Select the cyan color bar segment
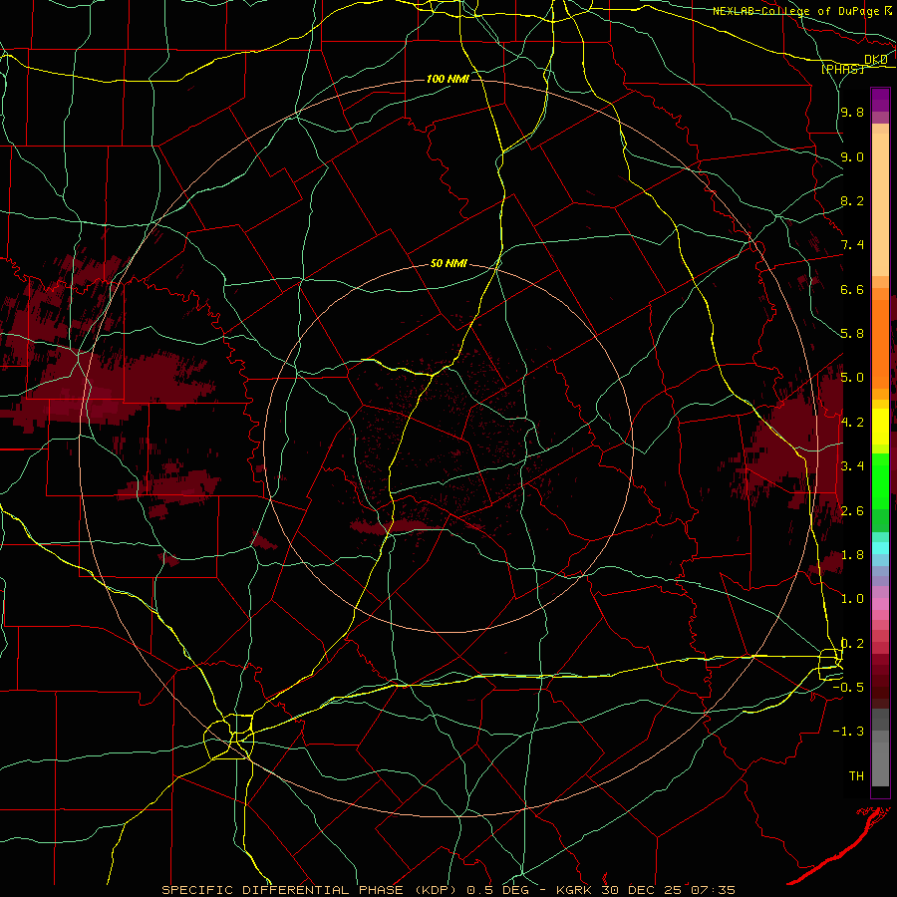This screenshot has height=897, width=897. [880, 548]
